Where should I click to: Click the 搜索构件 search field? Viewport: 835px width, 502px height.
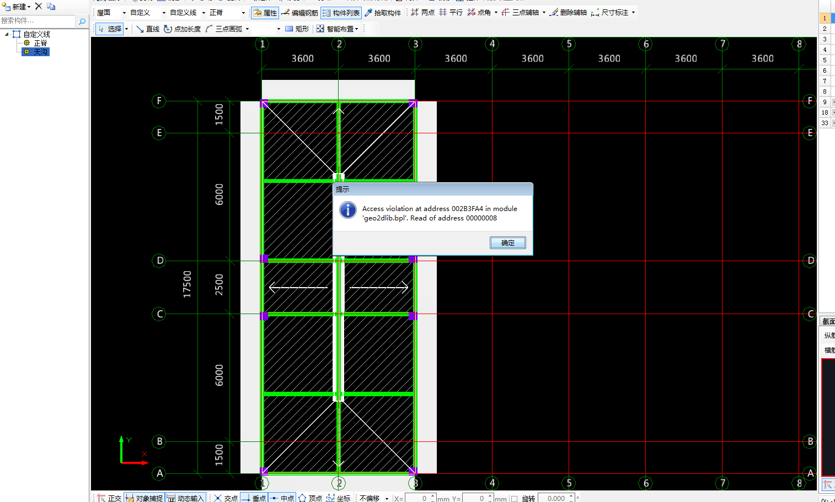coord(38,20)
